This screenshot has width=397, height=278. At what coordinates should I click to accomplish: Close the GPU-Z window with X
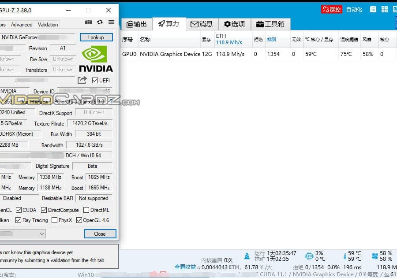(x=109, y=10)
